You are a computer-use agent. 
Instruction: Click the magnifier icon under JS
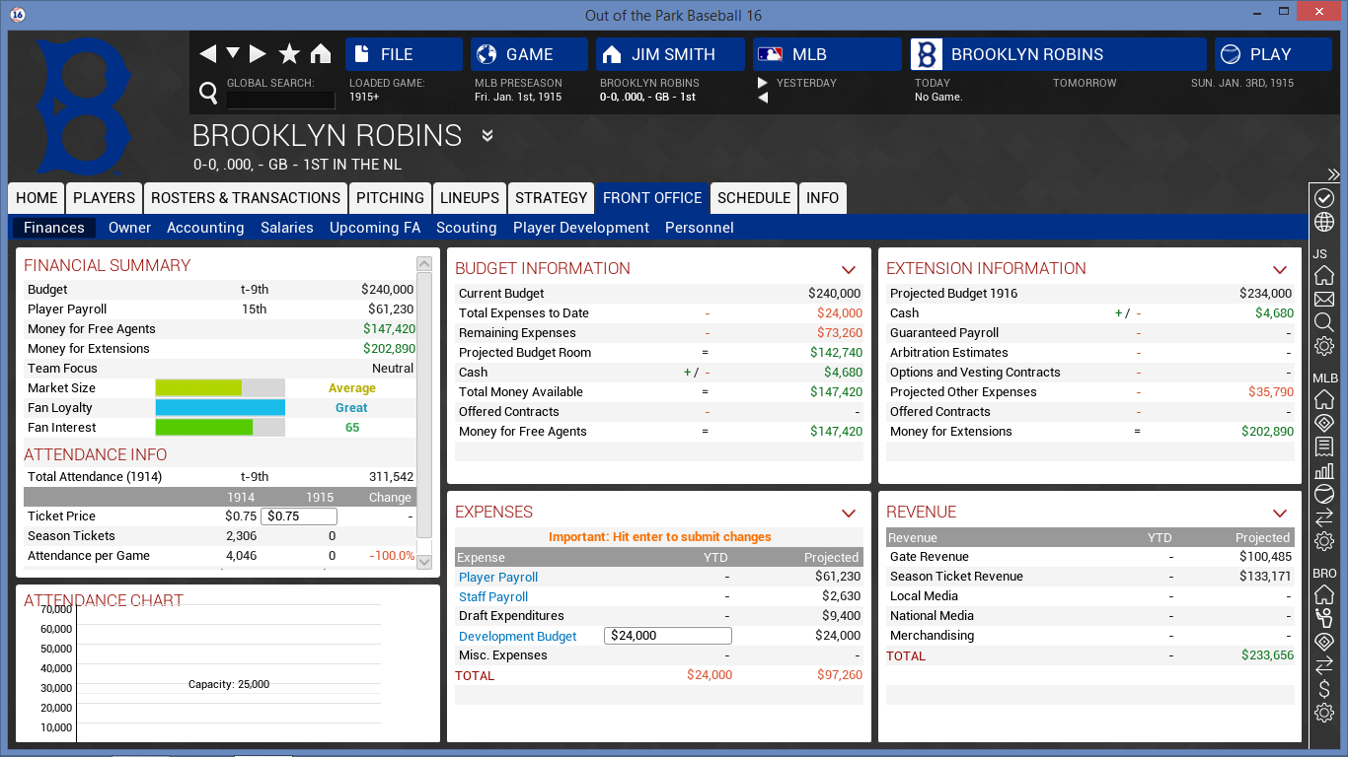[1324, 322]
